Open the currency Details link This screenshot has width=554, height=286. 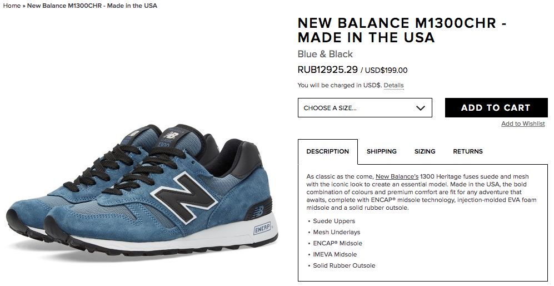click(393, 85)
